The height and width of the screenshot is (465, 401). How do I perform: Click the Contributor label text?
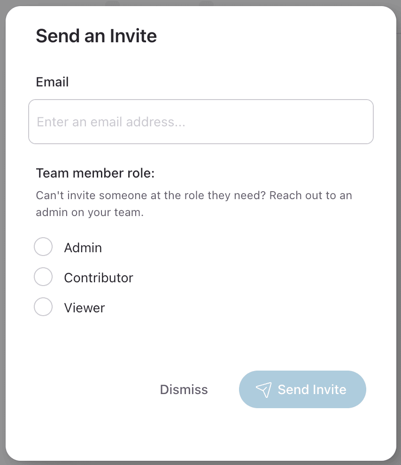[99, 278]
